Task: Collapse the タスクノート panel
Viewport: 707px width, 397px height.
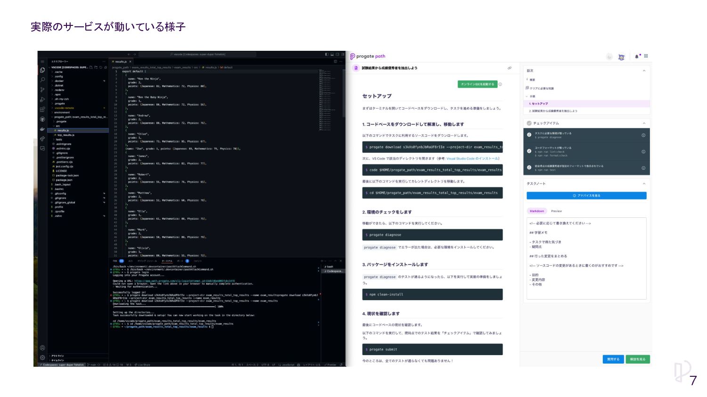Action: 644,184
